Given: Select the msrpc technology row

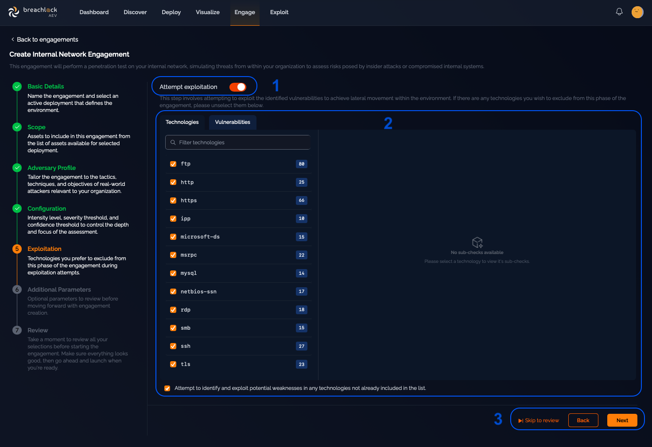Looking at the screenshot, I should tap(239, 255).
